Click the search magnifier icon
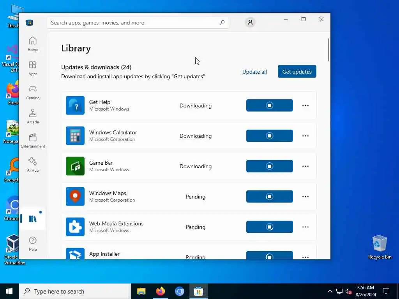399x299 pixels. click(x=222, y=23)
